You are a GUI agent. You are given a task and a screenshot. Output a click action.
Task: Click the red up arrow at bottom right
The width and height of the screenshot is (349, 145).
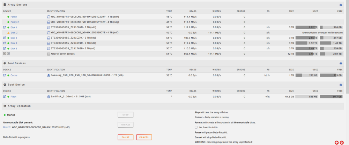coord(336,142)
